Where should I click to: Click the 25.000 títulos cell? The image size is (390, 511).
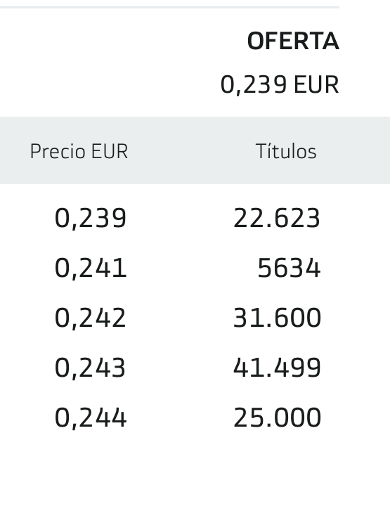pyautogui.click(x=278, y=418)
